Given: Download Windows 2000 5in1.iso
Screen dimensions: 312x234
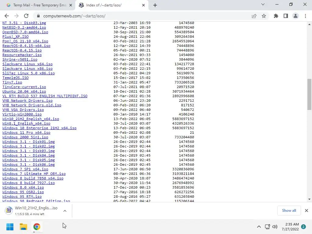Looking at the screenshot, I should point(25,137).
